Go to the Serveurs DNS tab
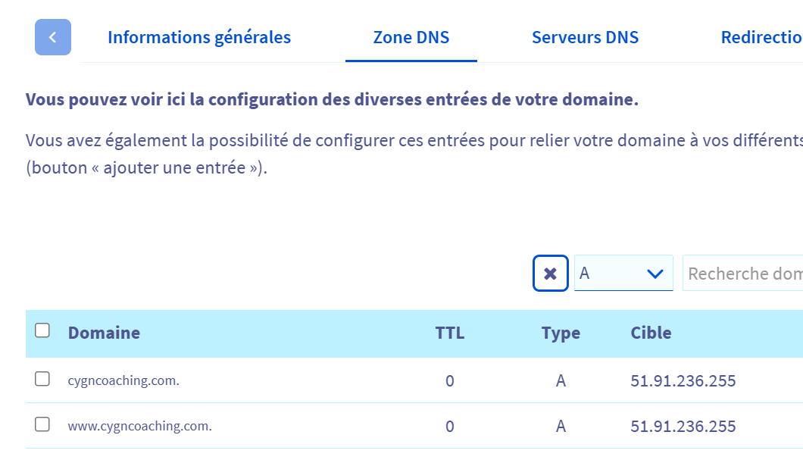The height and width of the screenshot is (460, 803). click(x=585, y=37)
